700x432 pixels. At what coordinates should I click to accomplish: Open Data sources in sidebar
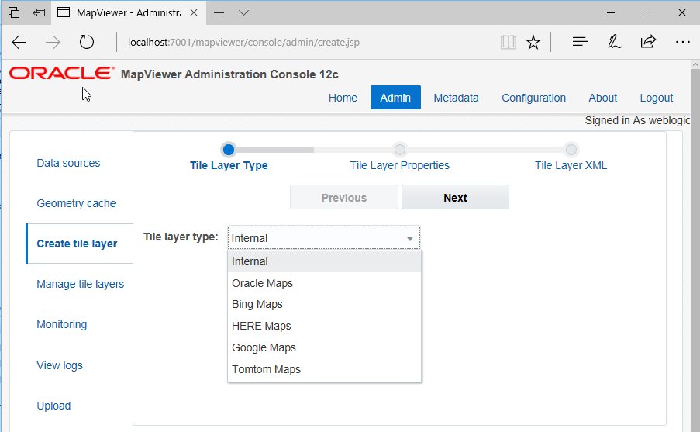(x=68, y=163)
